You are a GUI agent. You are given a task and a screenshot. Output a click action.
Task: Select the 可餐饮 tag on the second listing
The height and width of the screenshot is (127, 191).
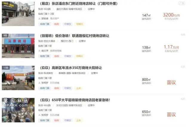tap(68, 56)
